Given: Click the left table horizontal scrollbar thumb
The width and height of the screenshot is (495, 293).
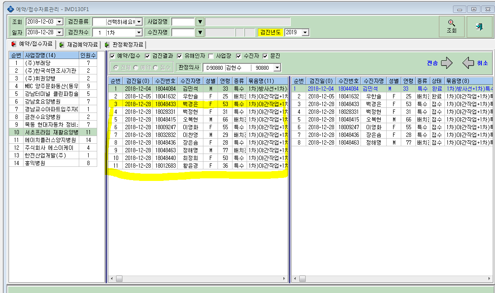Looking at the screenshot, I should click(119, 279).
